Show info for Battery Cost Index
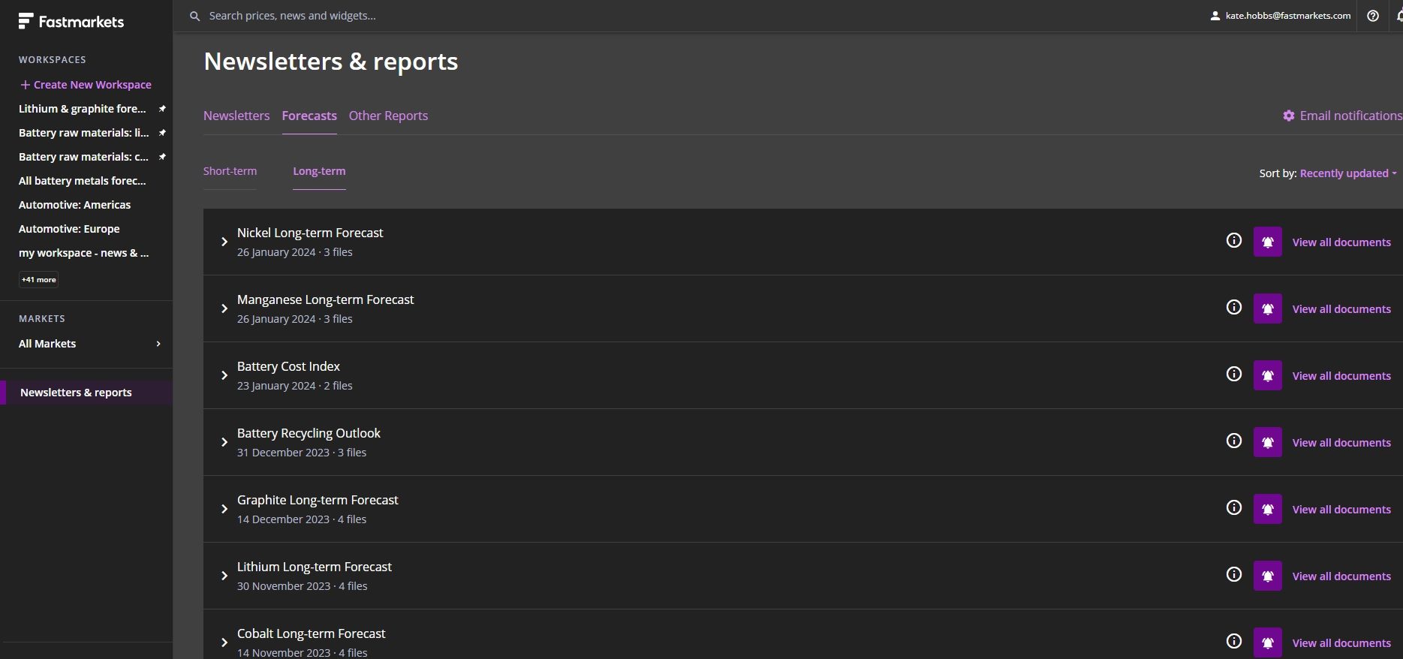The width and height of the screenshot is (1403, 659). (1234, 374)
